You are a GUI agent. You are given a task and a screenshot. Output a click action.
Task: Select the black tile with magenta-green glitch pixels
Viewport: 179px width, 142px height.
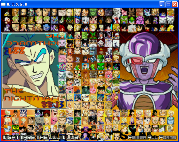click(116, 67)
